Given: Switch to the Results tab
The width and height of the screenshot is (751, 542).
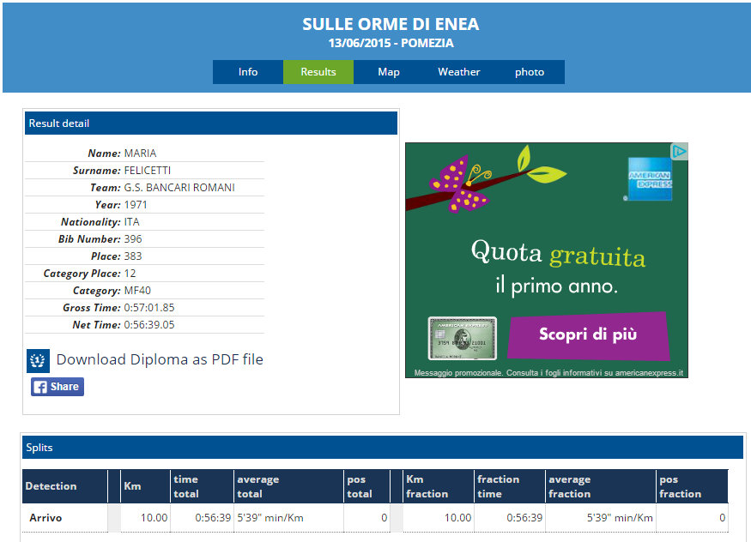Looking at the screenshot, I should click(318, 72).
